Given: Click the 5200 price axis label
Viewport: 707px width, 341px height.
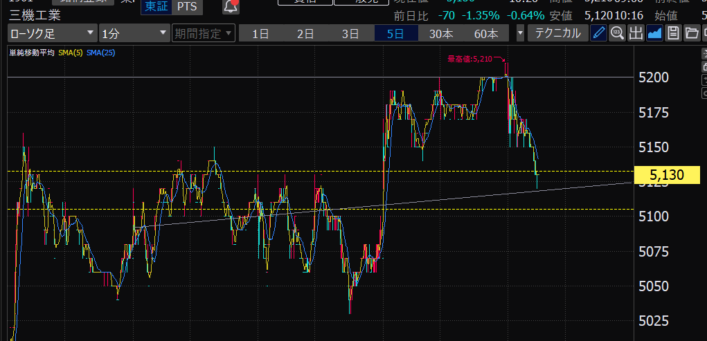Looking at the screenshot, I should pyautogui.click(x=654, y=78).
